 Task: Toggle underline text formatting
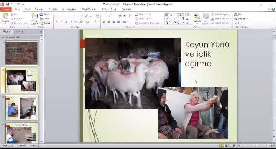pyautogui.click(x=66, y=22)
